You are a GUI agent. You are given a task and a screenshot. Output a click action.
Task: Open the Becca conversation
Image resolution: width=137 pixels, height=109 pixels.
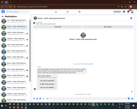15,64
